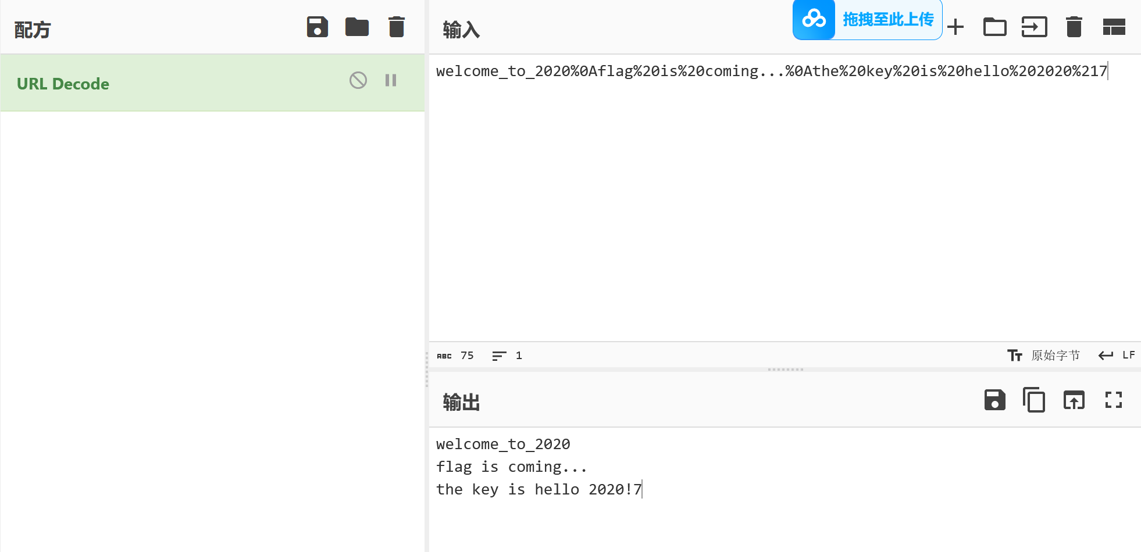Load a saved recipe via folder icon
Image resolution: width=1141 pixels, height=552 pixels.
point(357,27)
